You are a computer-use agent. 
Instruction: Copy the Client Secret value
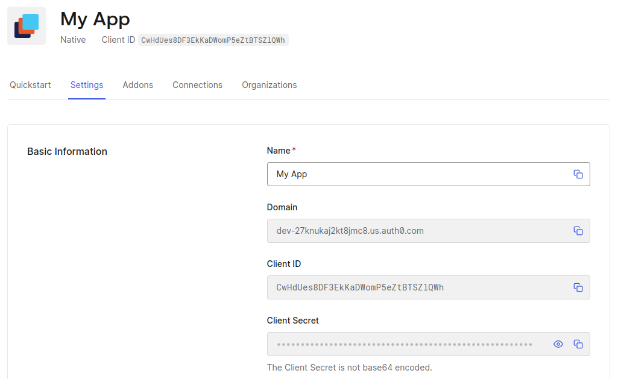[x=578, y=344]
